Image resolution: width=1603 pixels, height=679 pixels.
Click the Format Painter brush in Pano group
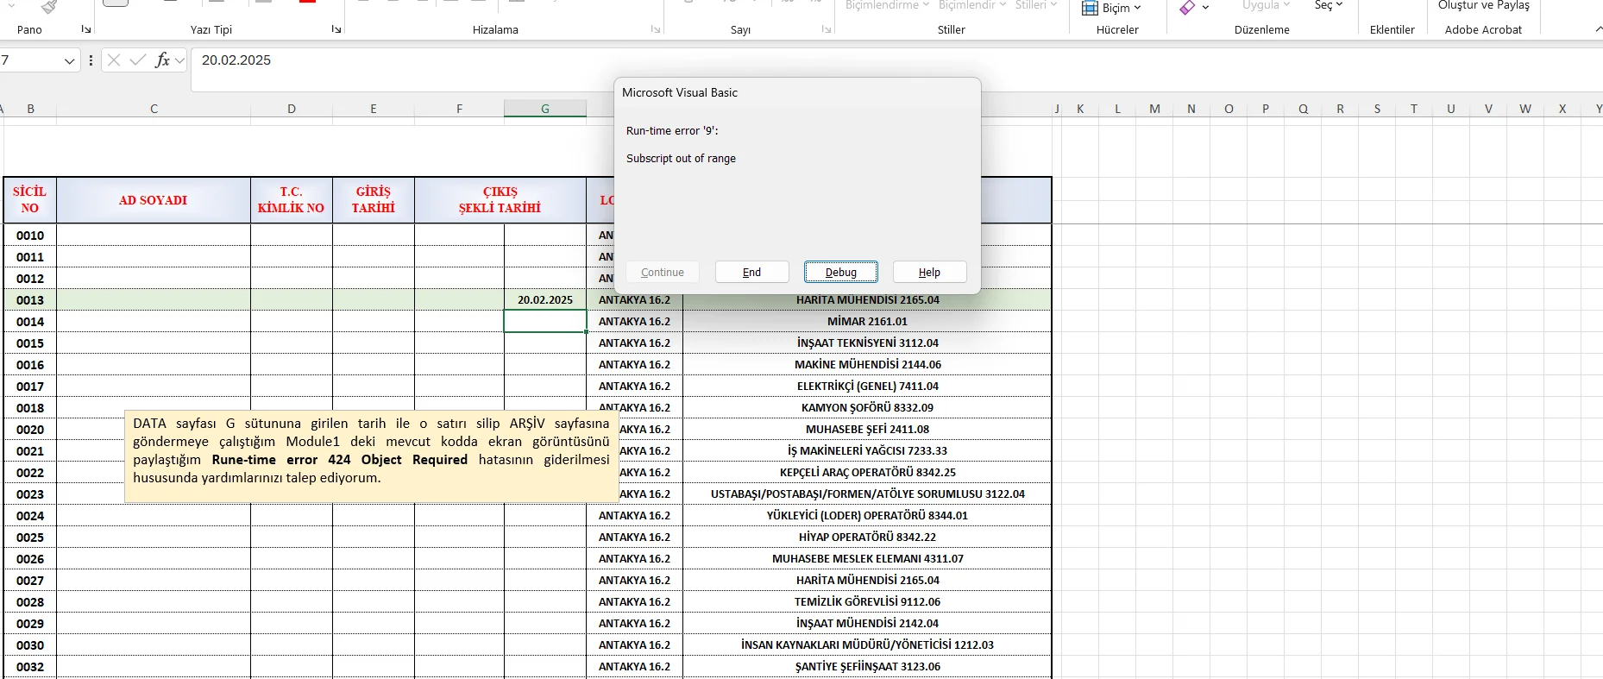click(48, 7)
